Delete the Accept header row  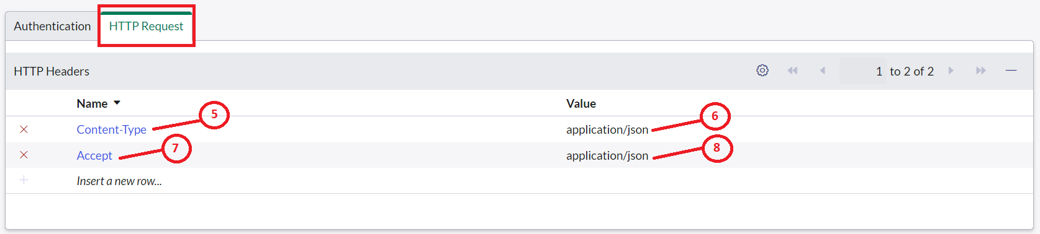click(x=24, y=155)
